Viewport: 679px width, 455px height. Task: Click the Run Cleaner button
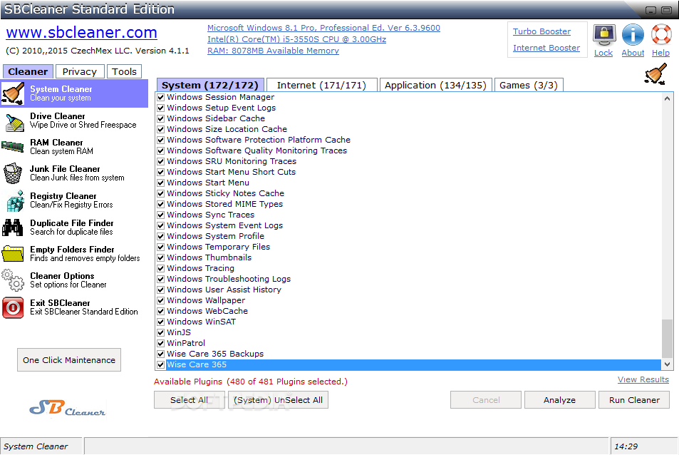coord(634,400)
